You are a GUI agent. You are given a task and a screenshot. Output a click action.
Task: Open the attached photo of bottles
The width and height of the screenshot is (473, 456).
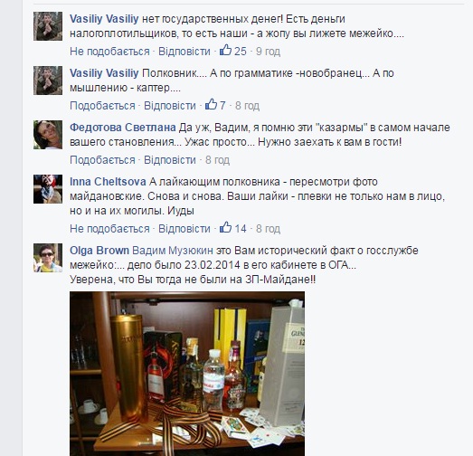187,374
